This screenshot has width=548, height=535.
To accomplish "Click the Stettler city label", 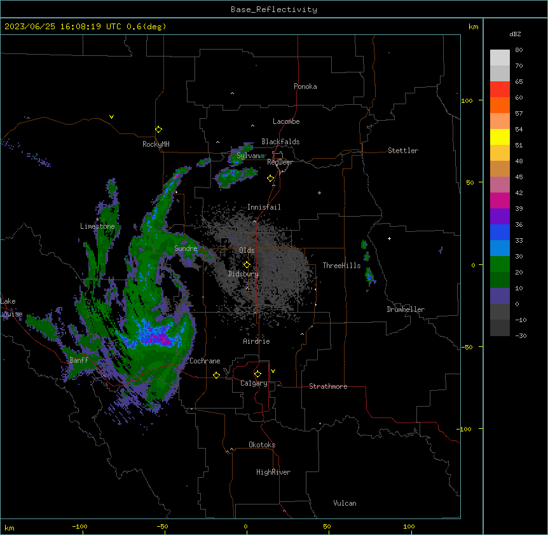I will click(x=403, y=151).
